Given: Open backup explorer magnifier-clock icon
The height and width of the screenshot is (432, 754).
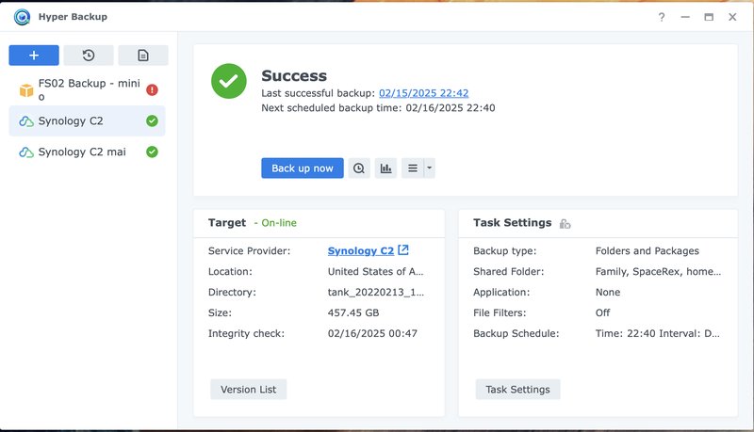Looking at the screenshot, I should click(359, 168).
